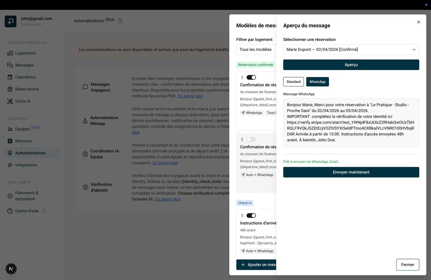Viewport: 431px width, 280px height.
Task: Open the Marie Dupont reservation dropdown
Action: click(x=351, y=49)
